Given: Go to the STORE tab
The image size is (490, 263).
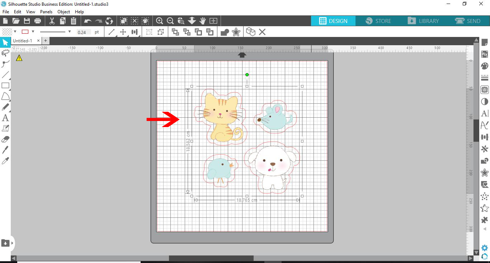Looking at the screenshot, I should pos(378,21).
